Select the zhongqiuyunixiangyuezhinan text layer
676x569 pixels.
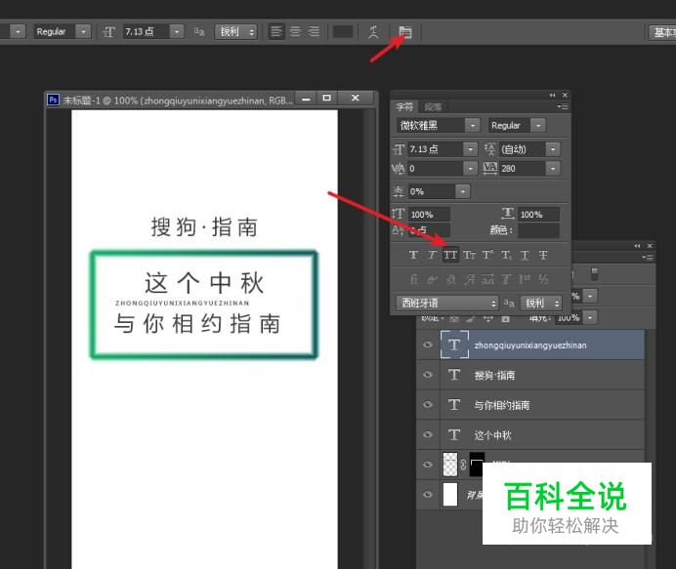point(542,345)
